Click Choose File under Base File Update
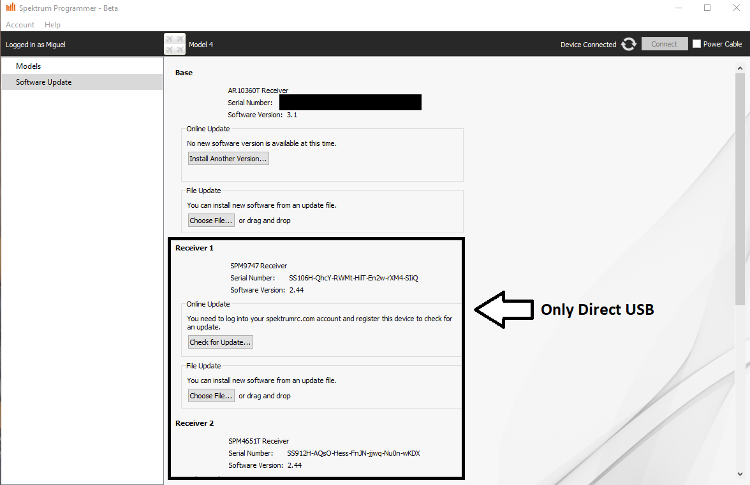Viewport: 750px width, 485px height. click(x=211, y=221)
